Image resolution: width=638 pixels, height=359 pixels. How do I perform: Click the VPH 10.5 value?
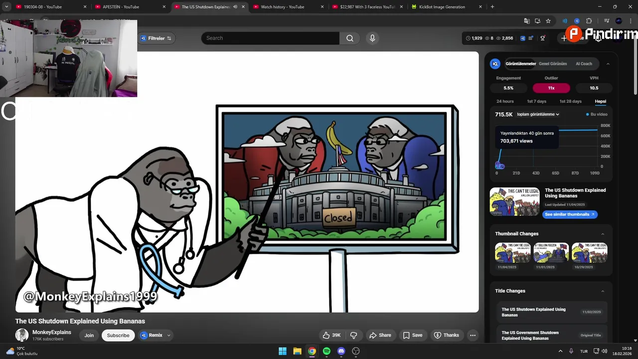tap(594, 88)
